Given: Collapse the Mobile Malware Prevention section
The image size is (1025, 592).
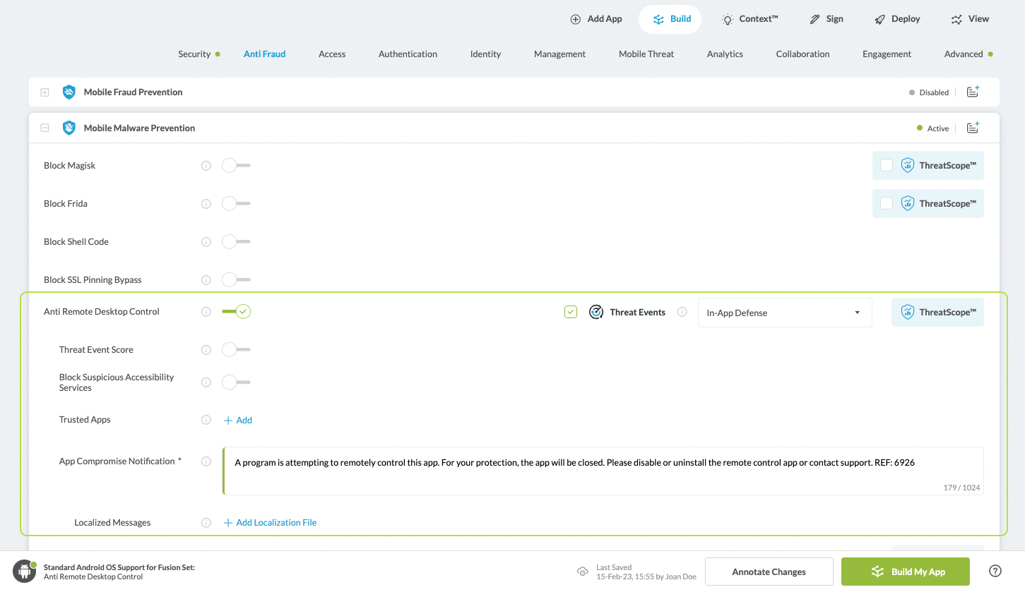Looking at the screenshot, I should click(x=45, y=128).
